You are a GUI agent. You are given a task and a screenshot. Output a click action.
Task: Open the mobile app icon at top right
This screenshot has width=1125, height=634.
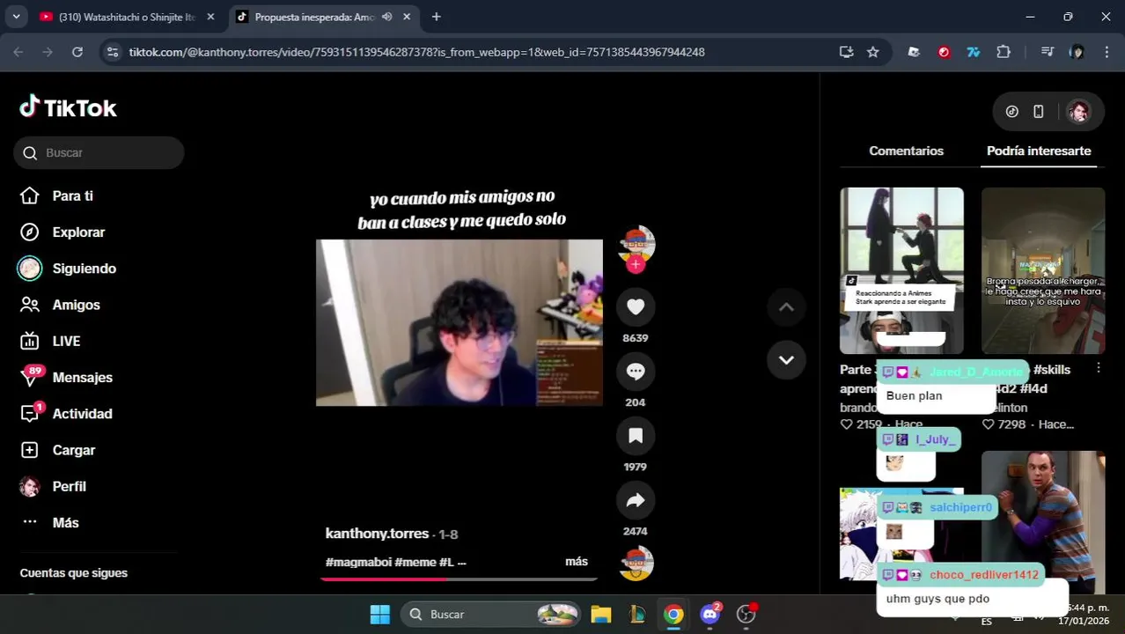[1039, 111]
